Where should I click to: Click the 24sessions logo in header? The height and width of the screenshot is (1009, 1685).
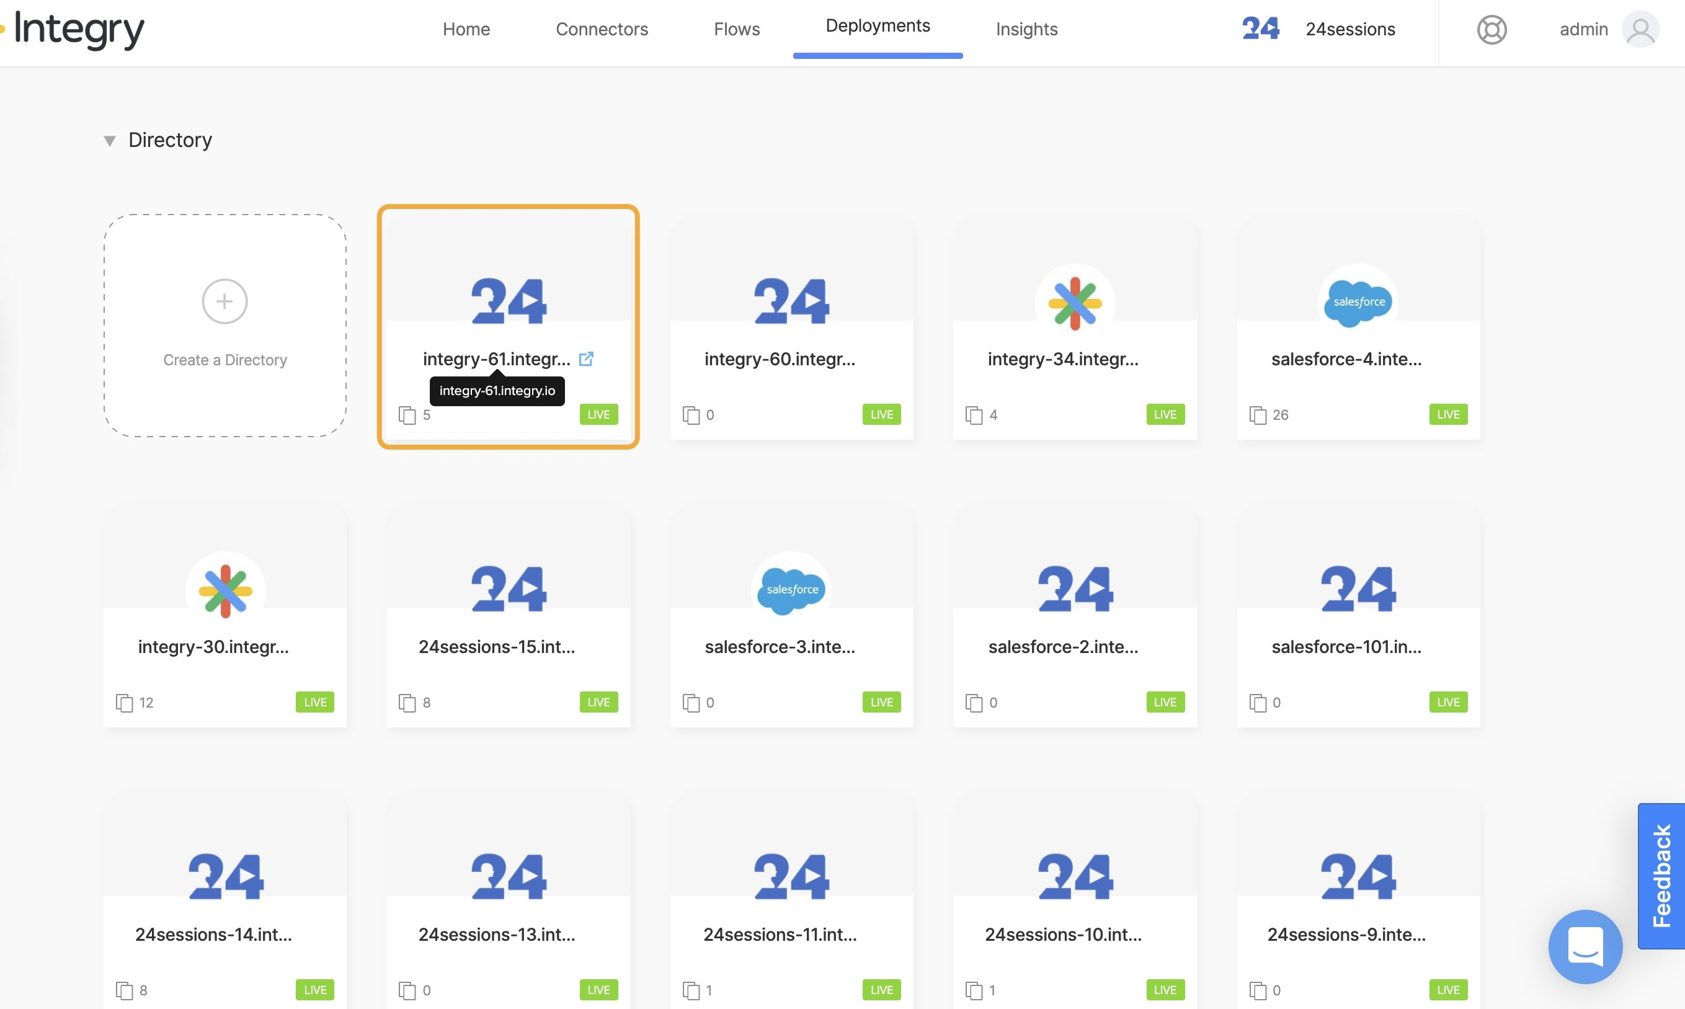click(1260, 29)
